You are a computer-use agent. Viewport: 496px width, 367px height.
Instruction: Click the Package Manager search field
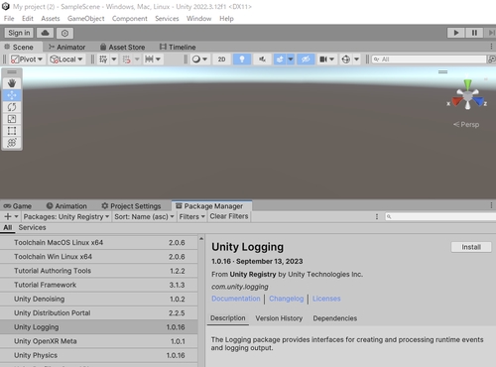click(441, 216)
